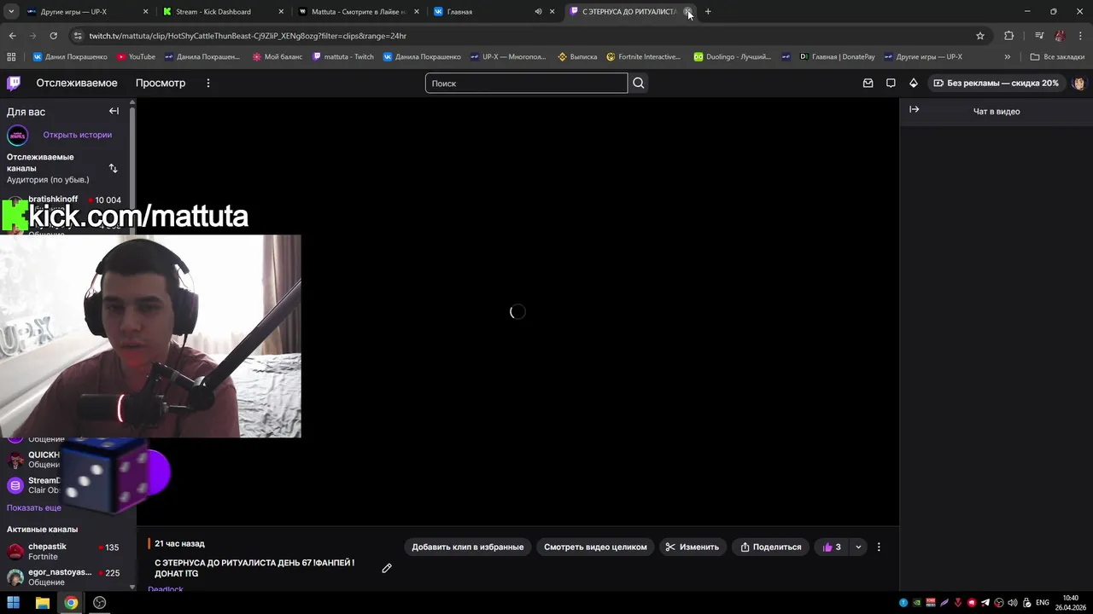The image size is (1093, 614).
Task: Open the tab search dropdown
Action: tap(11, 12)
